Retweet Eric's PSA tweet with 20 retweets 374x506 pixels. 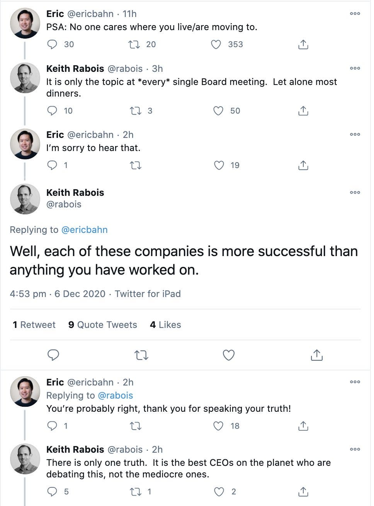tap(134, 44)
